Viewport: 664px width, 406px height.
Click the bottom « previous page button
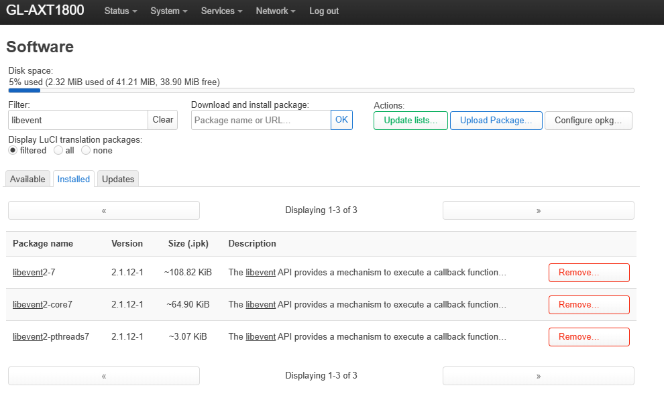pos(104,376)
